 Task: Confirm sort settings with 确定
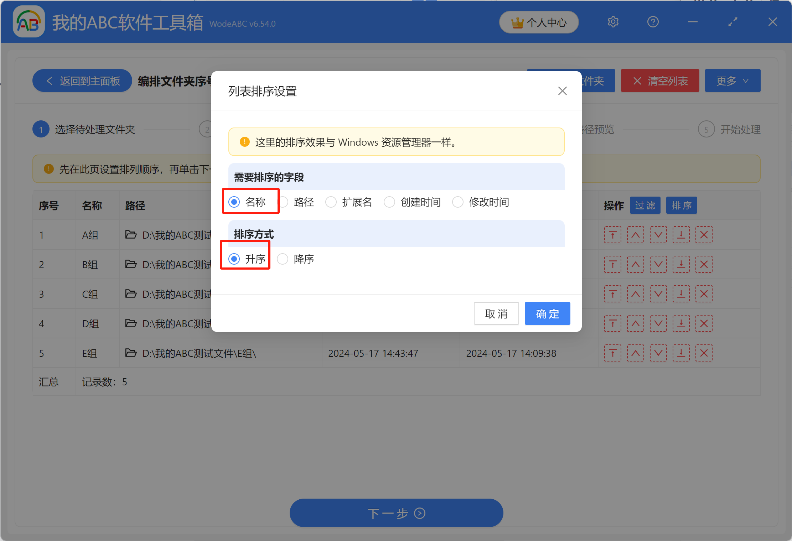[547, 313]
